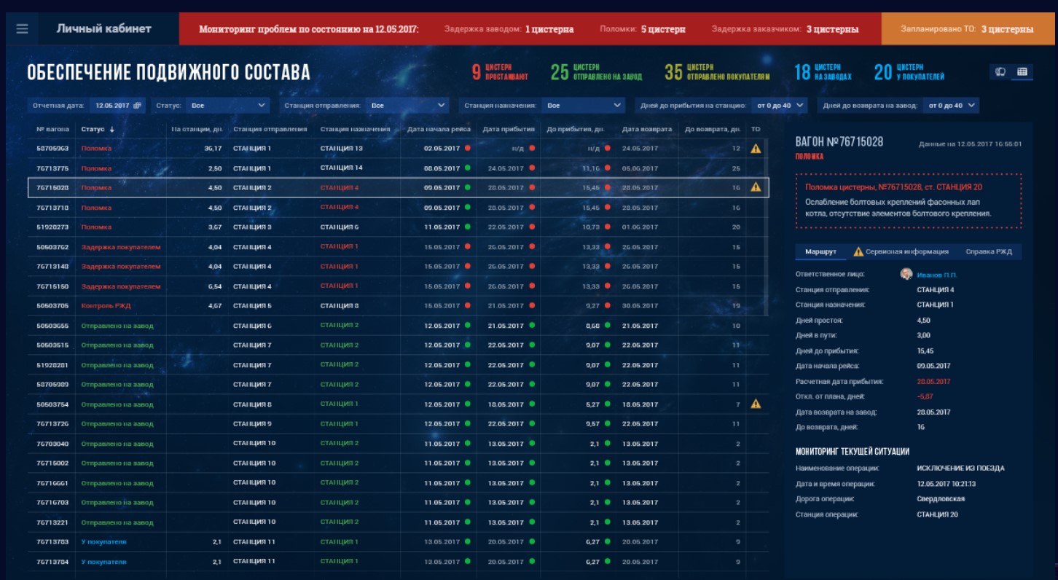Click the ТО warning triangle for wagon 50603754
Viewport: 1058px width, 580px height.
(x=756, y=404)
